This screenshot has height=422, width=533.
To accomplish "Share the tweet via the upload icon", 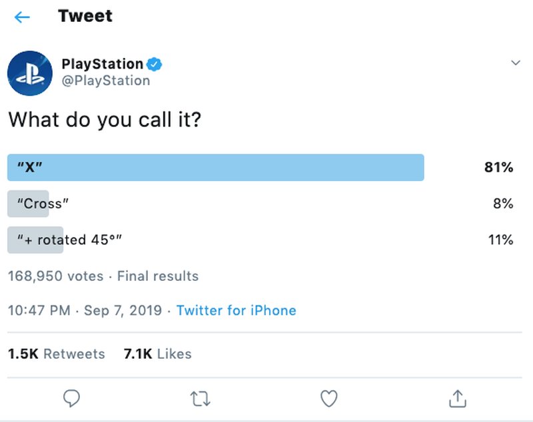I will [457, 399].
